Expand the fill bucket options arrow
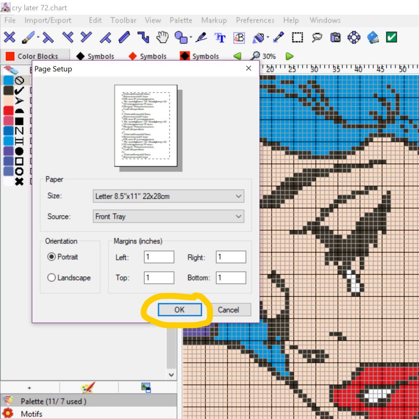 pos(268,37)
